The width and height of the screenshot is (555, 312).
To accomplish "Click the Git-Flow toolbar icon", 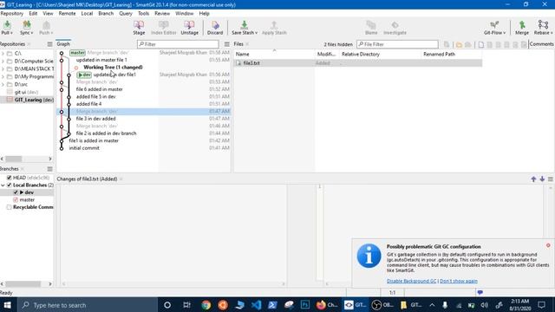I will (494, 25).
